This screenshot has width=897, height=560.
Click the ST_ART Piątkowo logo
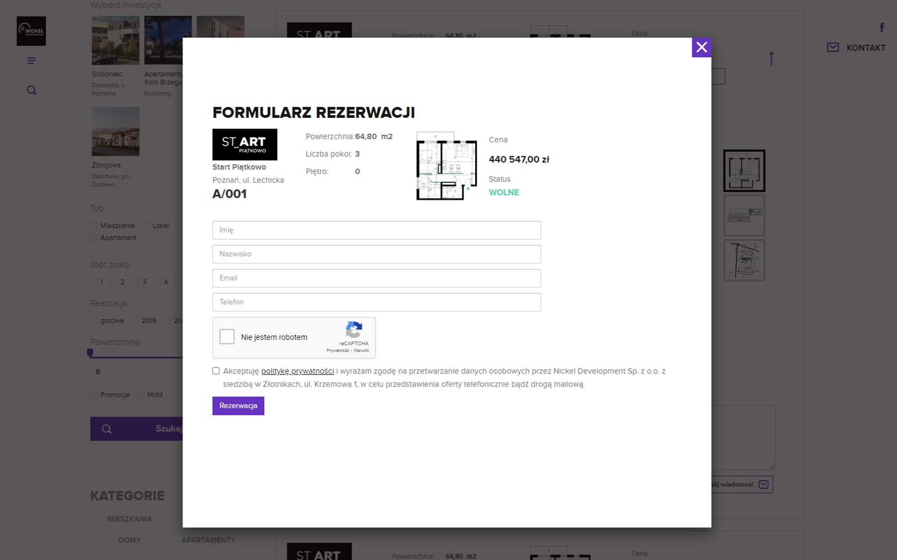pyautogui.click(x=245, y=145)
